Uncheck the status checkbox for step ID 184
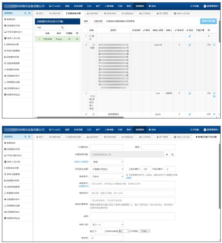Screen dimensions: 222x243 tap(190, 45)
